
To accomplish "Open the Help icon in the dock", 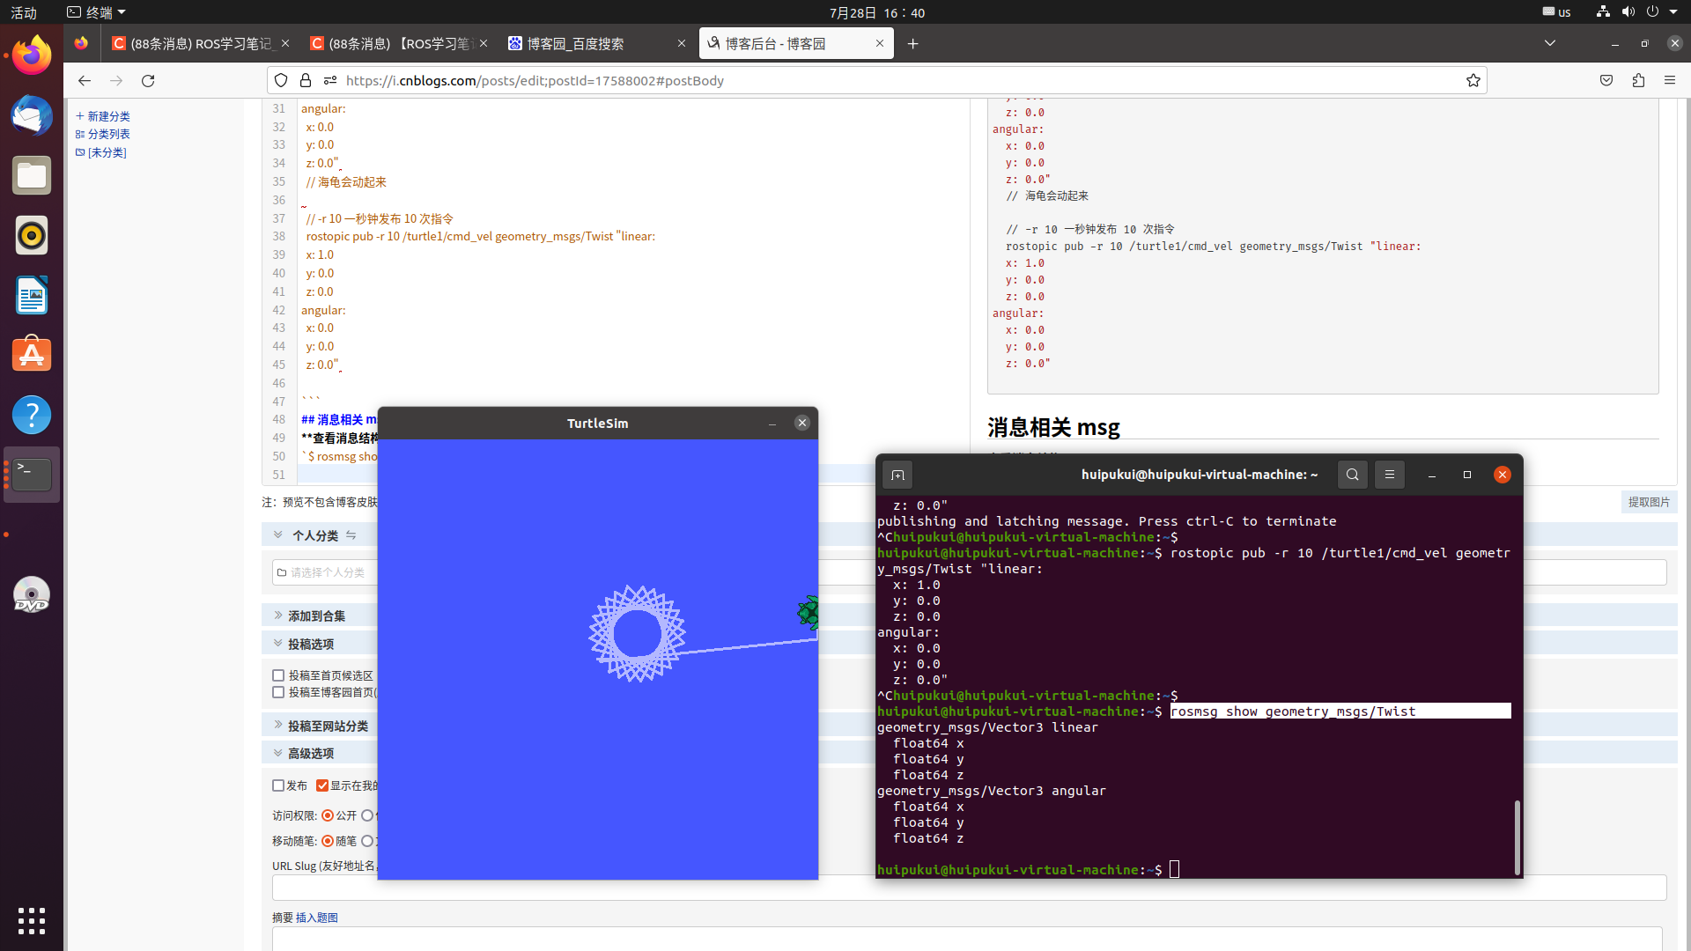I will point(32,415).
